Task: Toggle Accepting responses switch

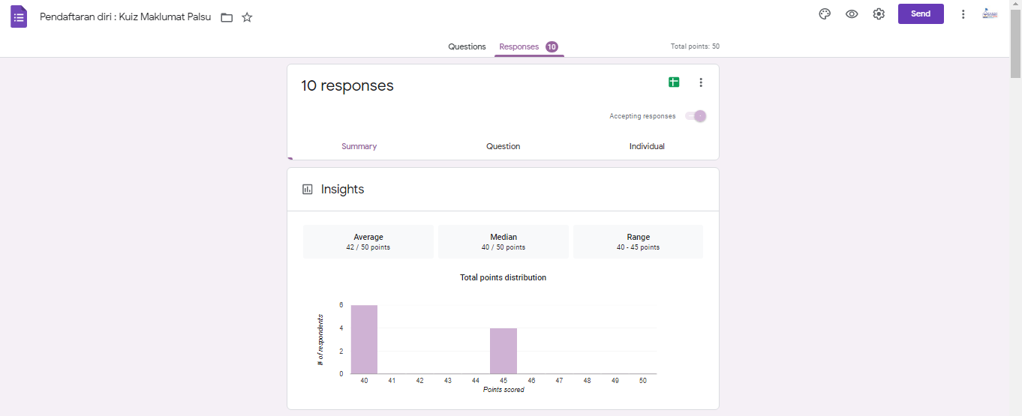Action: pyautogui.click(x=696, y=116)
